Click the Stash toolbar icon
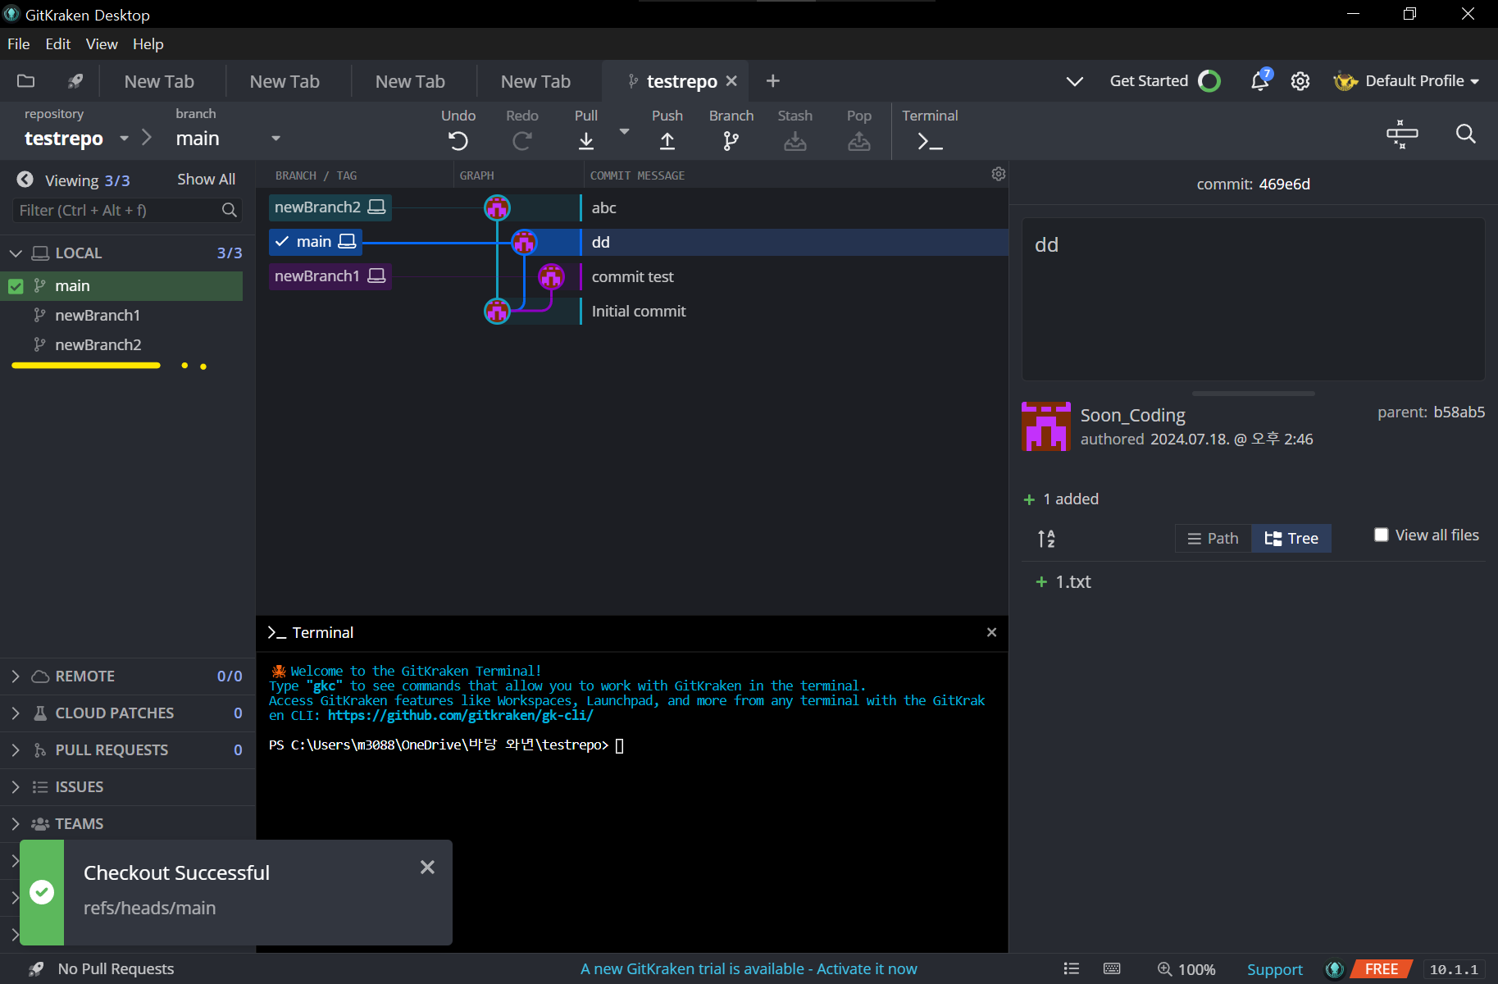 [x=795, y=141]
